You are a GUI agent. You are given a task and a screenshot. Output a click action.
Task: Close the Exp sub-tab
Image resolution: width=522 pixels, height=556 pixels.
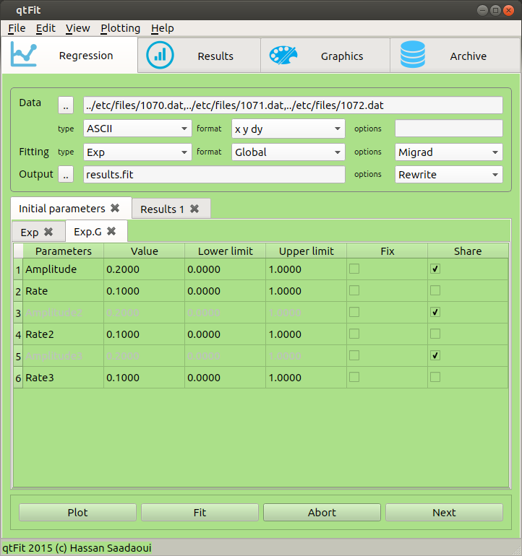[x=48, y=232]
